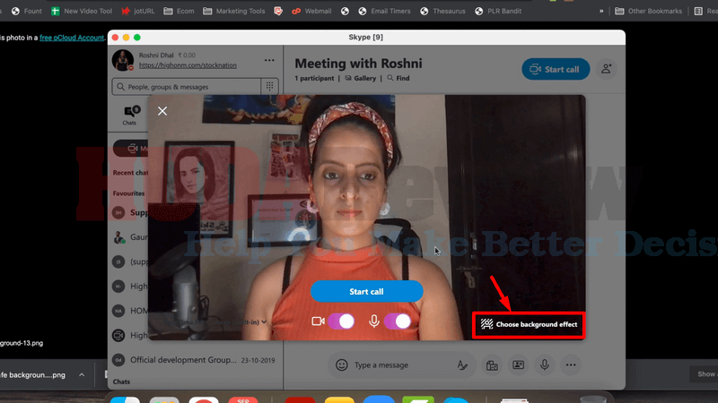Image resolution: width=718 pixels, height=403 pixels.
Task: Open the Gaur chat in favourites
Action: click(x=130, y=237)
